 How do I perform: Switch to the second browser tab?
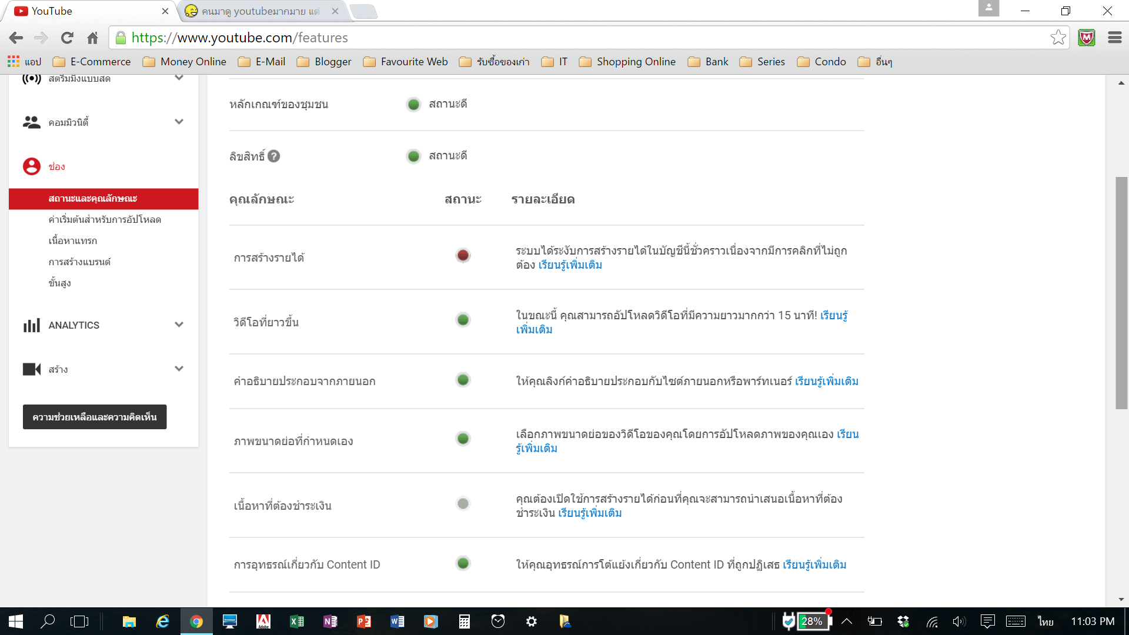260,11
